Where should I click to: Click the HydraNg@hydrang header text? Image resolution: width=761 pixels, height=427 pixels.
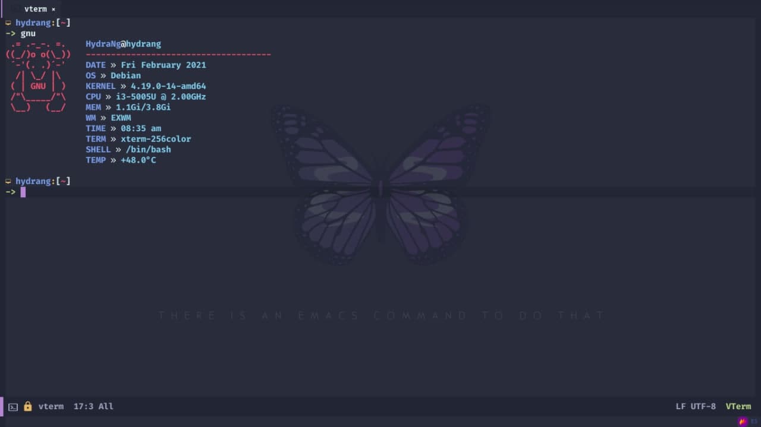click(123, 44)
